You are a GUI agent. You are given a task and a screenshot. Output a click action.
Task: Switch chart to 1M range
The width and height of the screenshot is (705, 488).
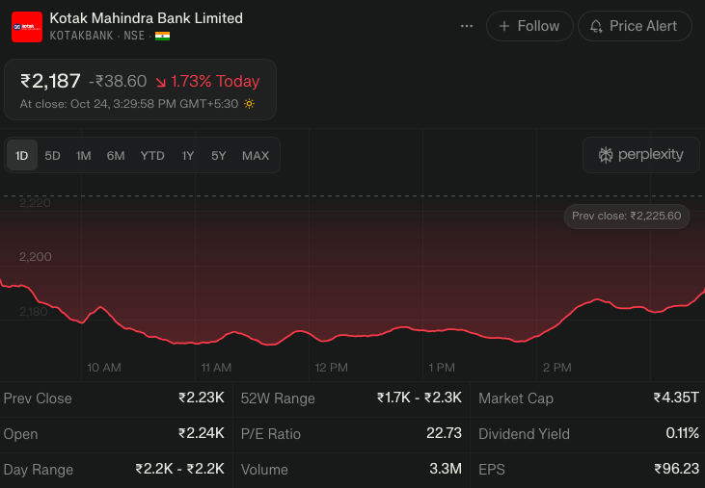click(84, 155)
